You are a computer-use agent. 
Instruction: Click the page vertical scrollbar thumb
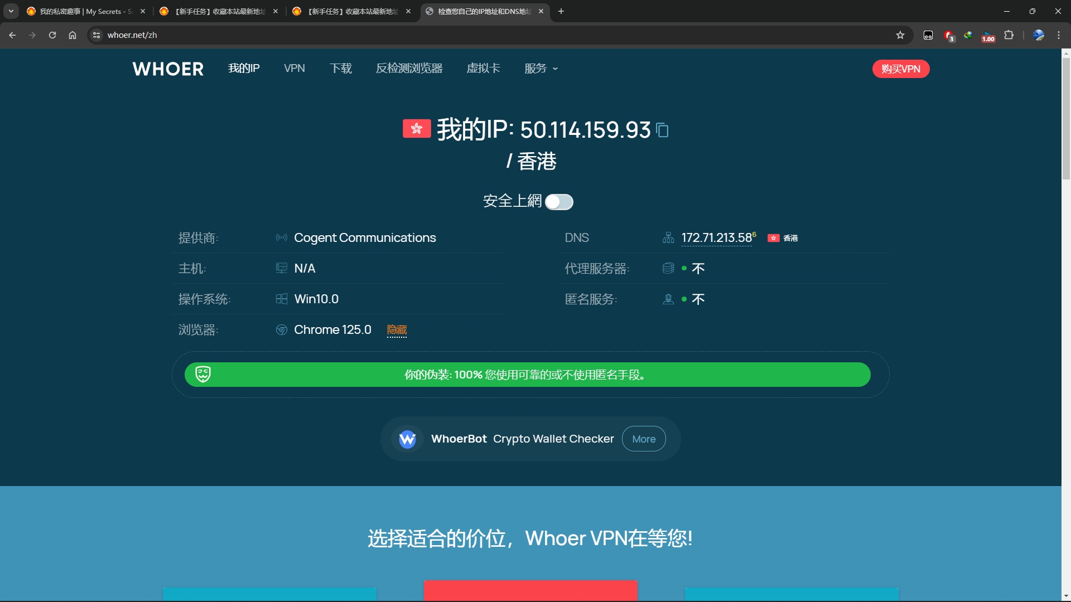[x=1066, y=118]
